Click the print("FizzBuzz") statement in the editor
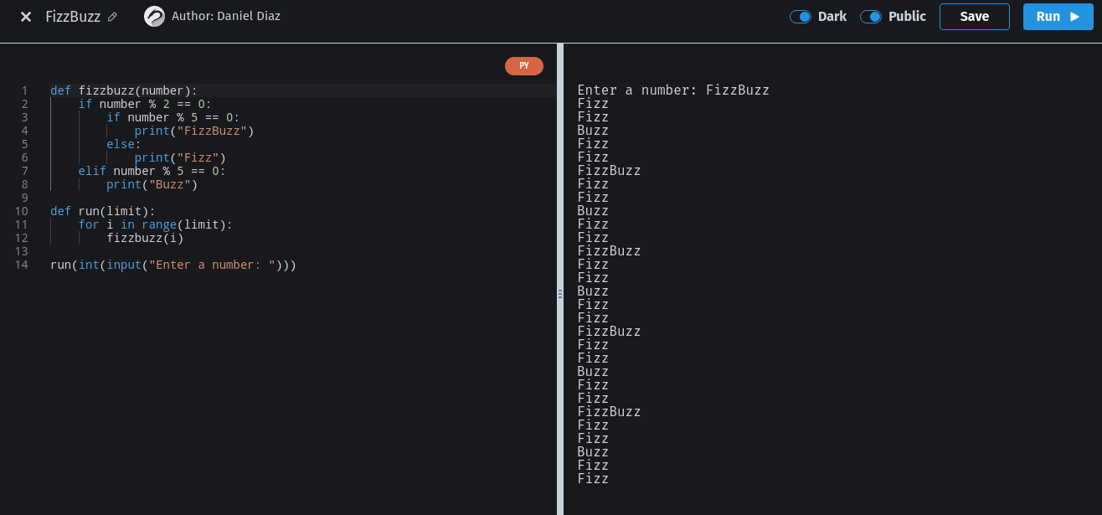The image size is (1102, 515). click(x=193, y=131)
